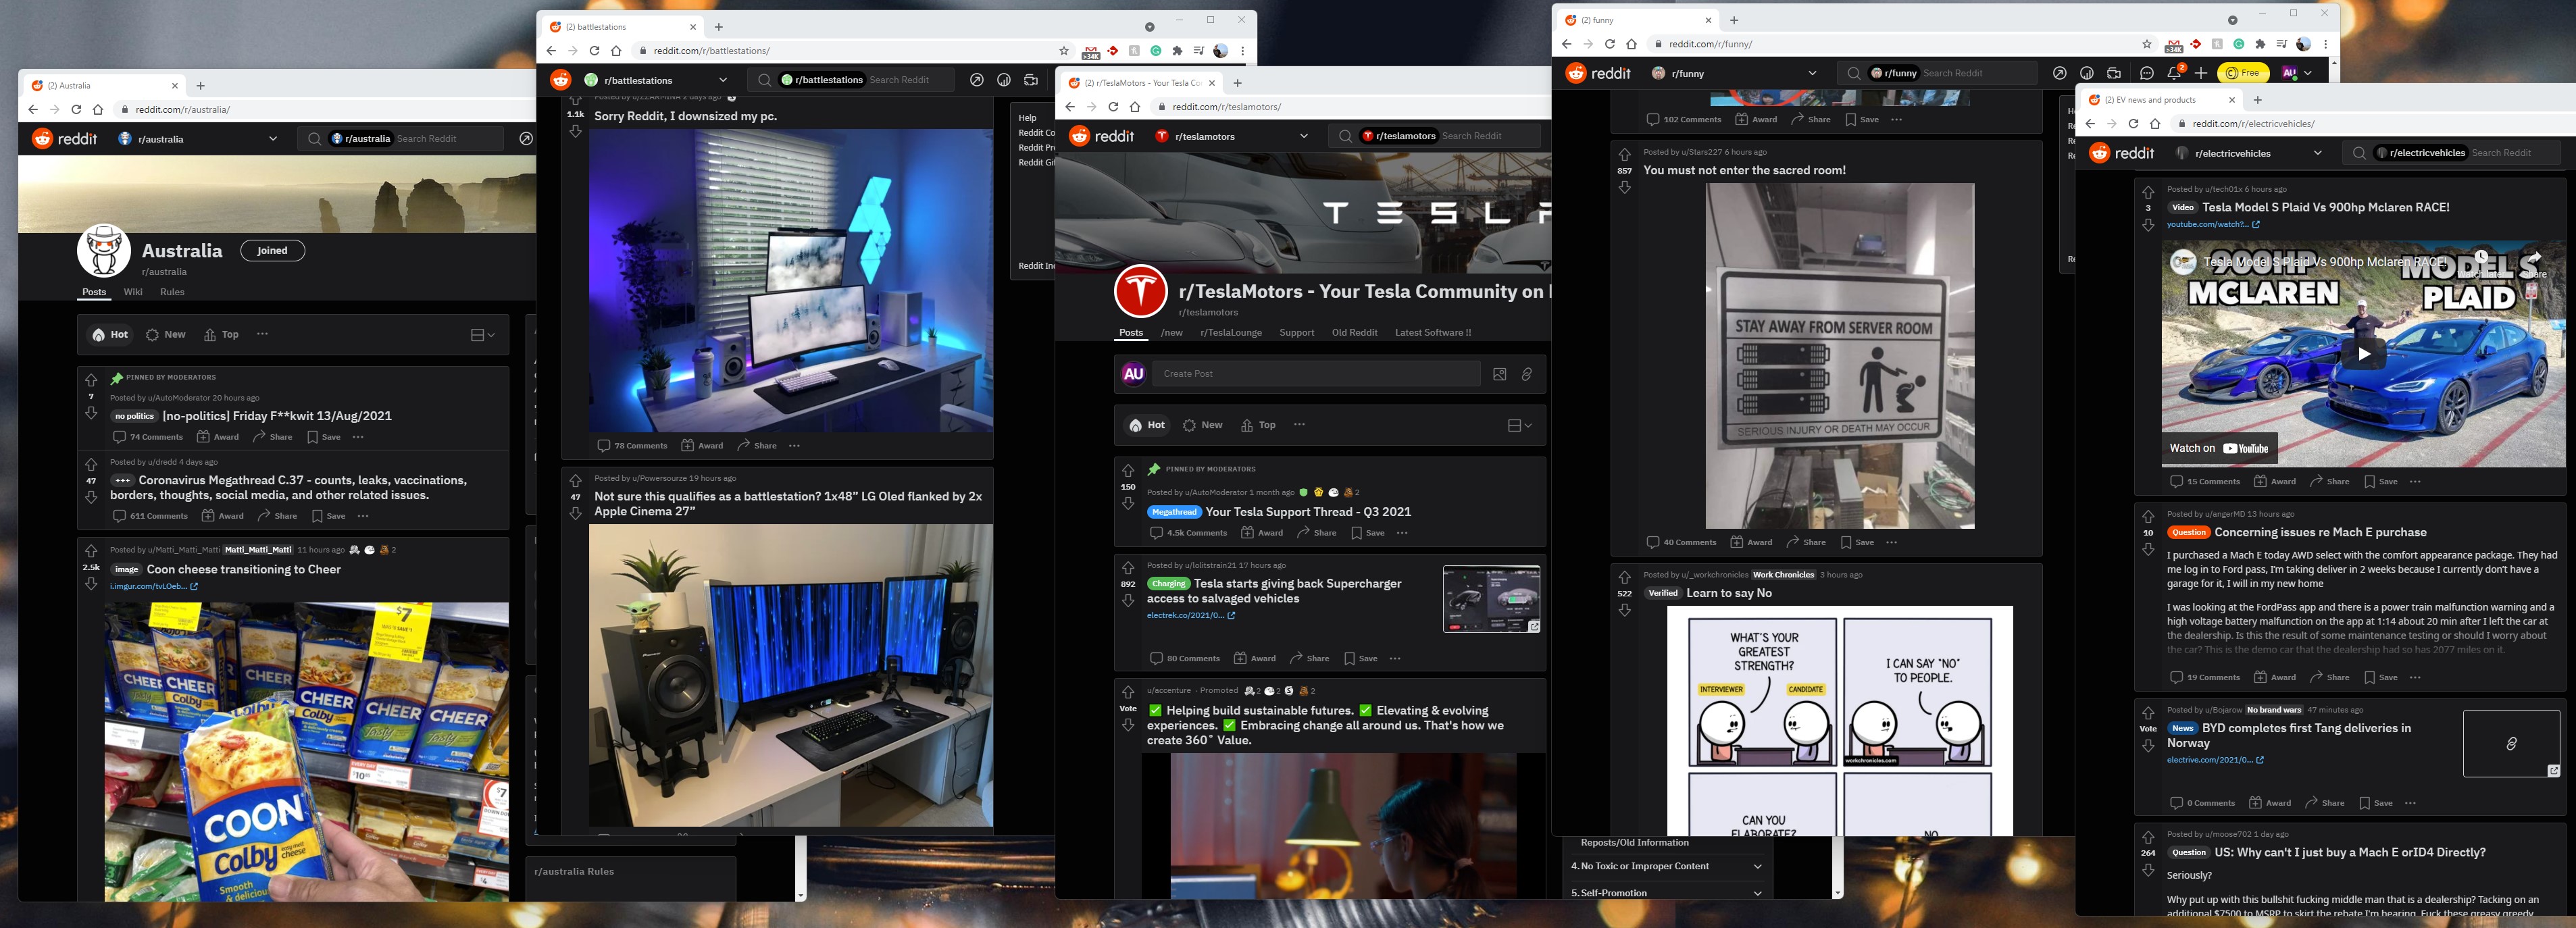Open Popular icon in battlestations Reddit header

tap(976, 80)
